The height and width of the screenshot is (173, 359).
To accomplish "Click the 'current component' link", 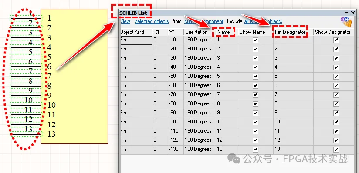I will coord(204,21).
